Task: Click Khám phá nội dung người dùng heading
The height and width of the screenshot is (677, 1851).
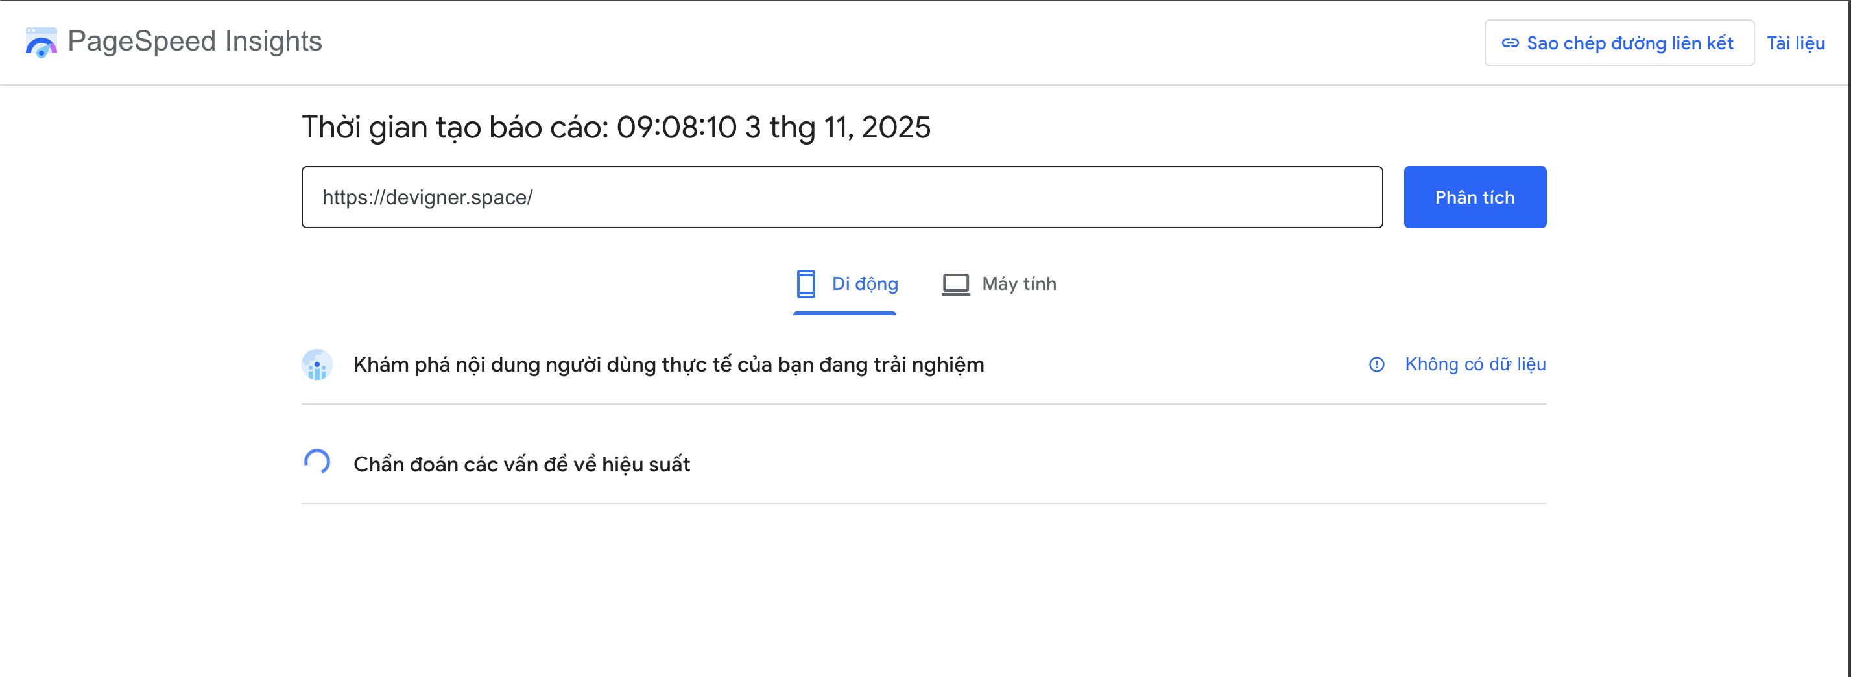Action: click(x=667, y=364)
